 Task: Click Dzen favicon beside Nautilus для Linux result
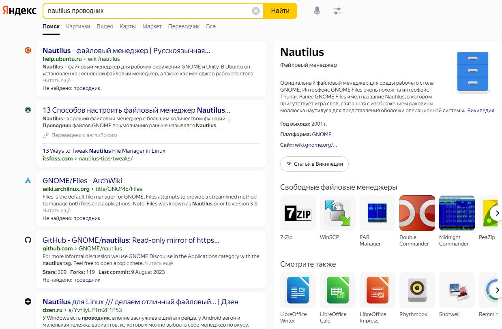pyautogui.click(x=28, y=301)
